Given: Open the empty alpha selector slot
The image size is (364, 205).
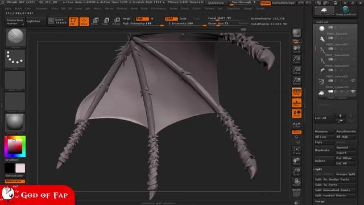Looking at the screenshot, I should point(15,80).
